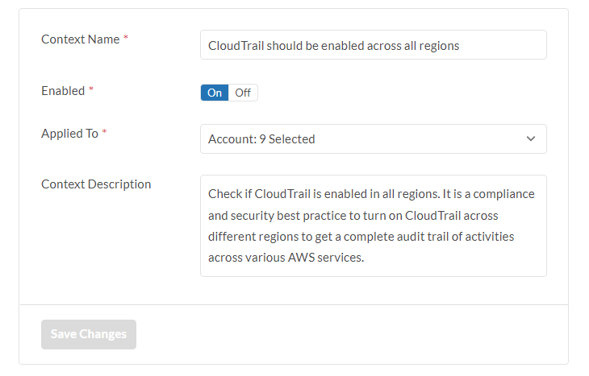This screenshot has width=589, height=376.
Task: Click inside the Context Description text area
Action: 373,225
